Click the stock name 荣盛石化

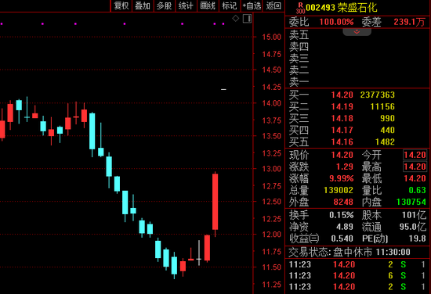point(357,8)
